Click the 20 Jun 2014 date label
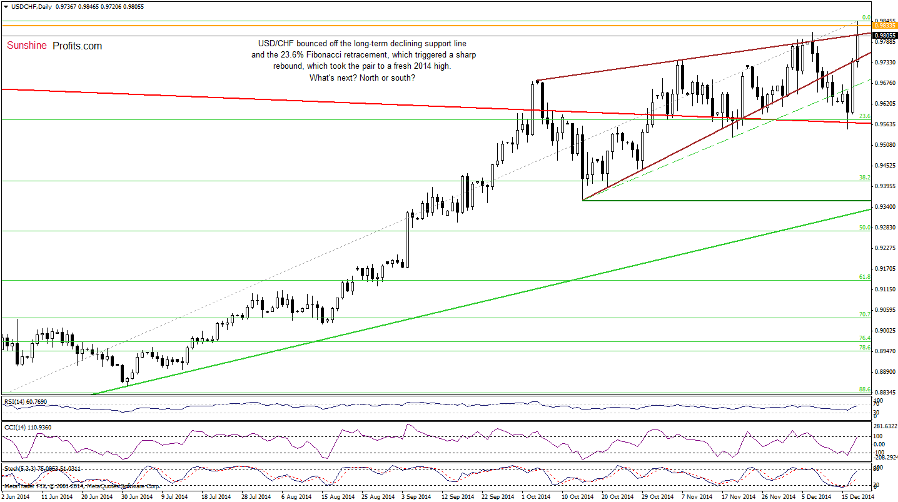Image resolution: width=898 pixels, height=502 pixels. [98, 496]
